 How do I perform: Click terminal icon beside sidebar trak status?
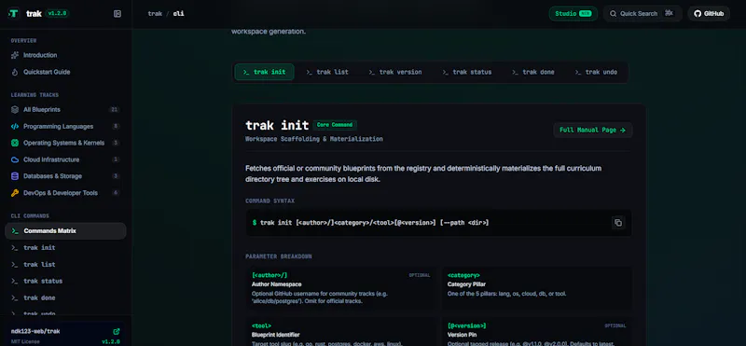[x=15, y=282]
